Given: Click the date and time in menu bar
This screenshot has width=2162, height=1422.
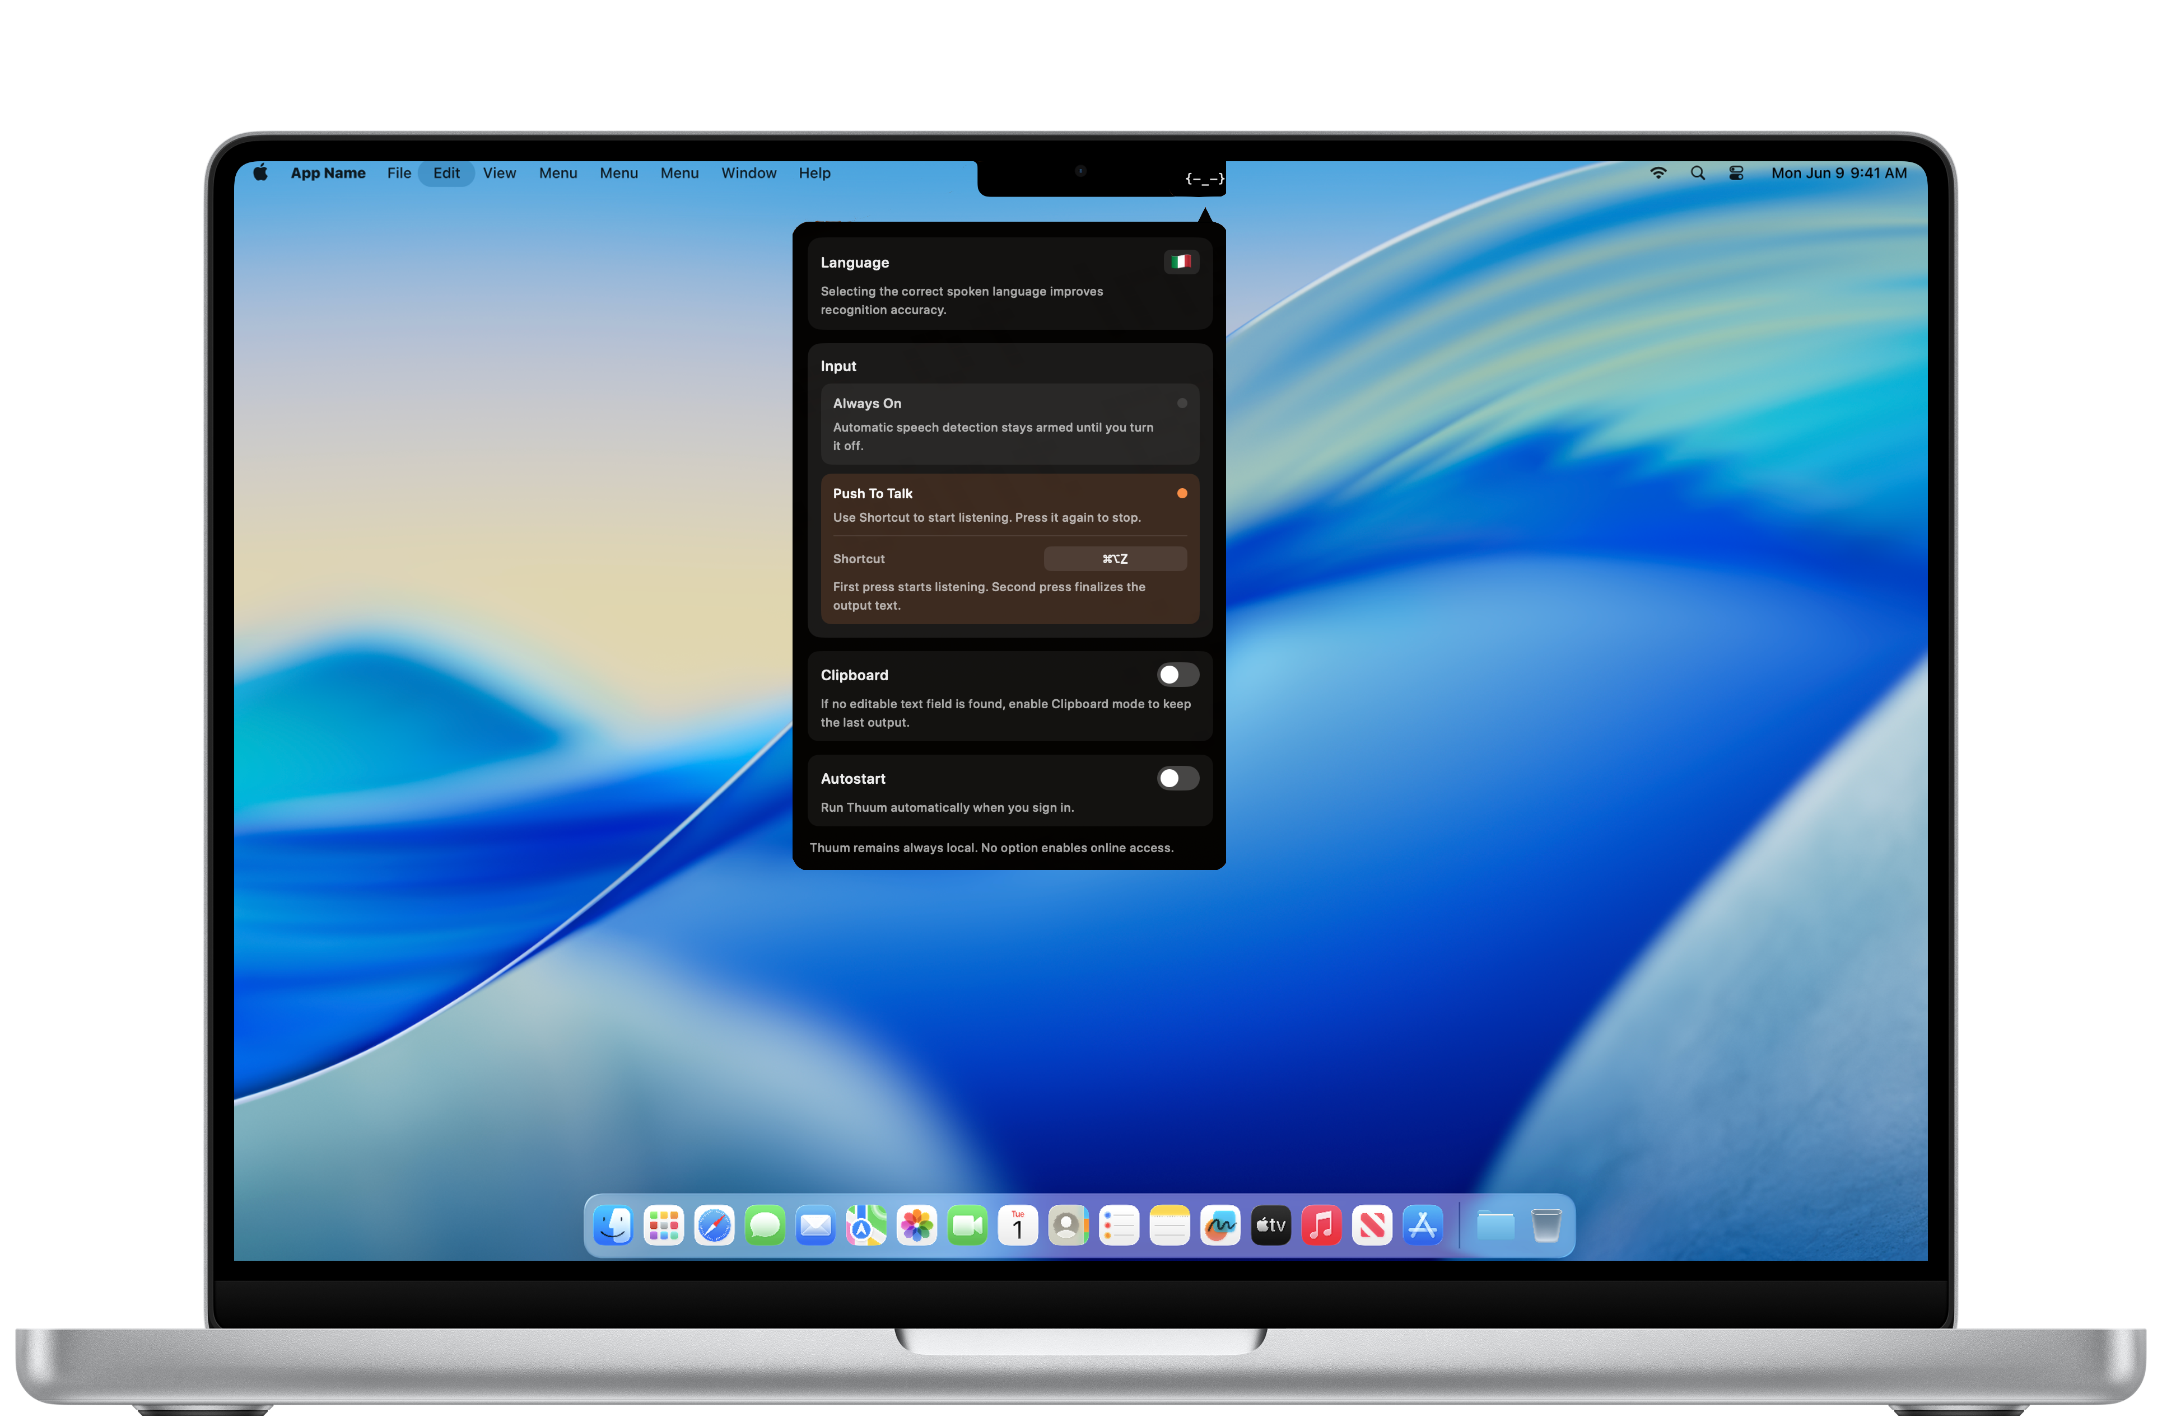Looking at the screenshot, I should [x=1839, y=172].
